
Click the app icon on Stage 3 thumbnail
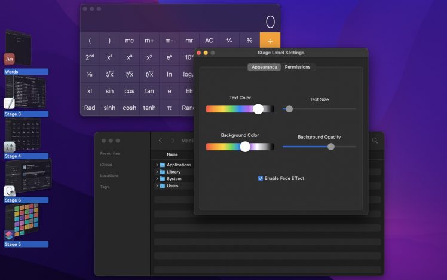tap(9, 102)
